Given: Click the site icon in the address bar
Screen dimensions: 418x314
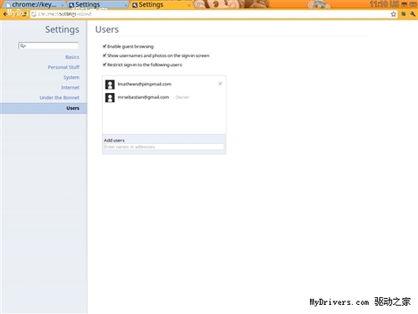Looking at the screenshot, I should (x=34, y=14).
